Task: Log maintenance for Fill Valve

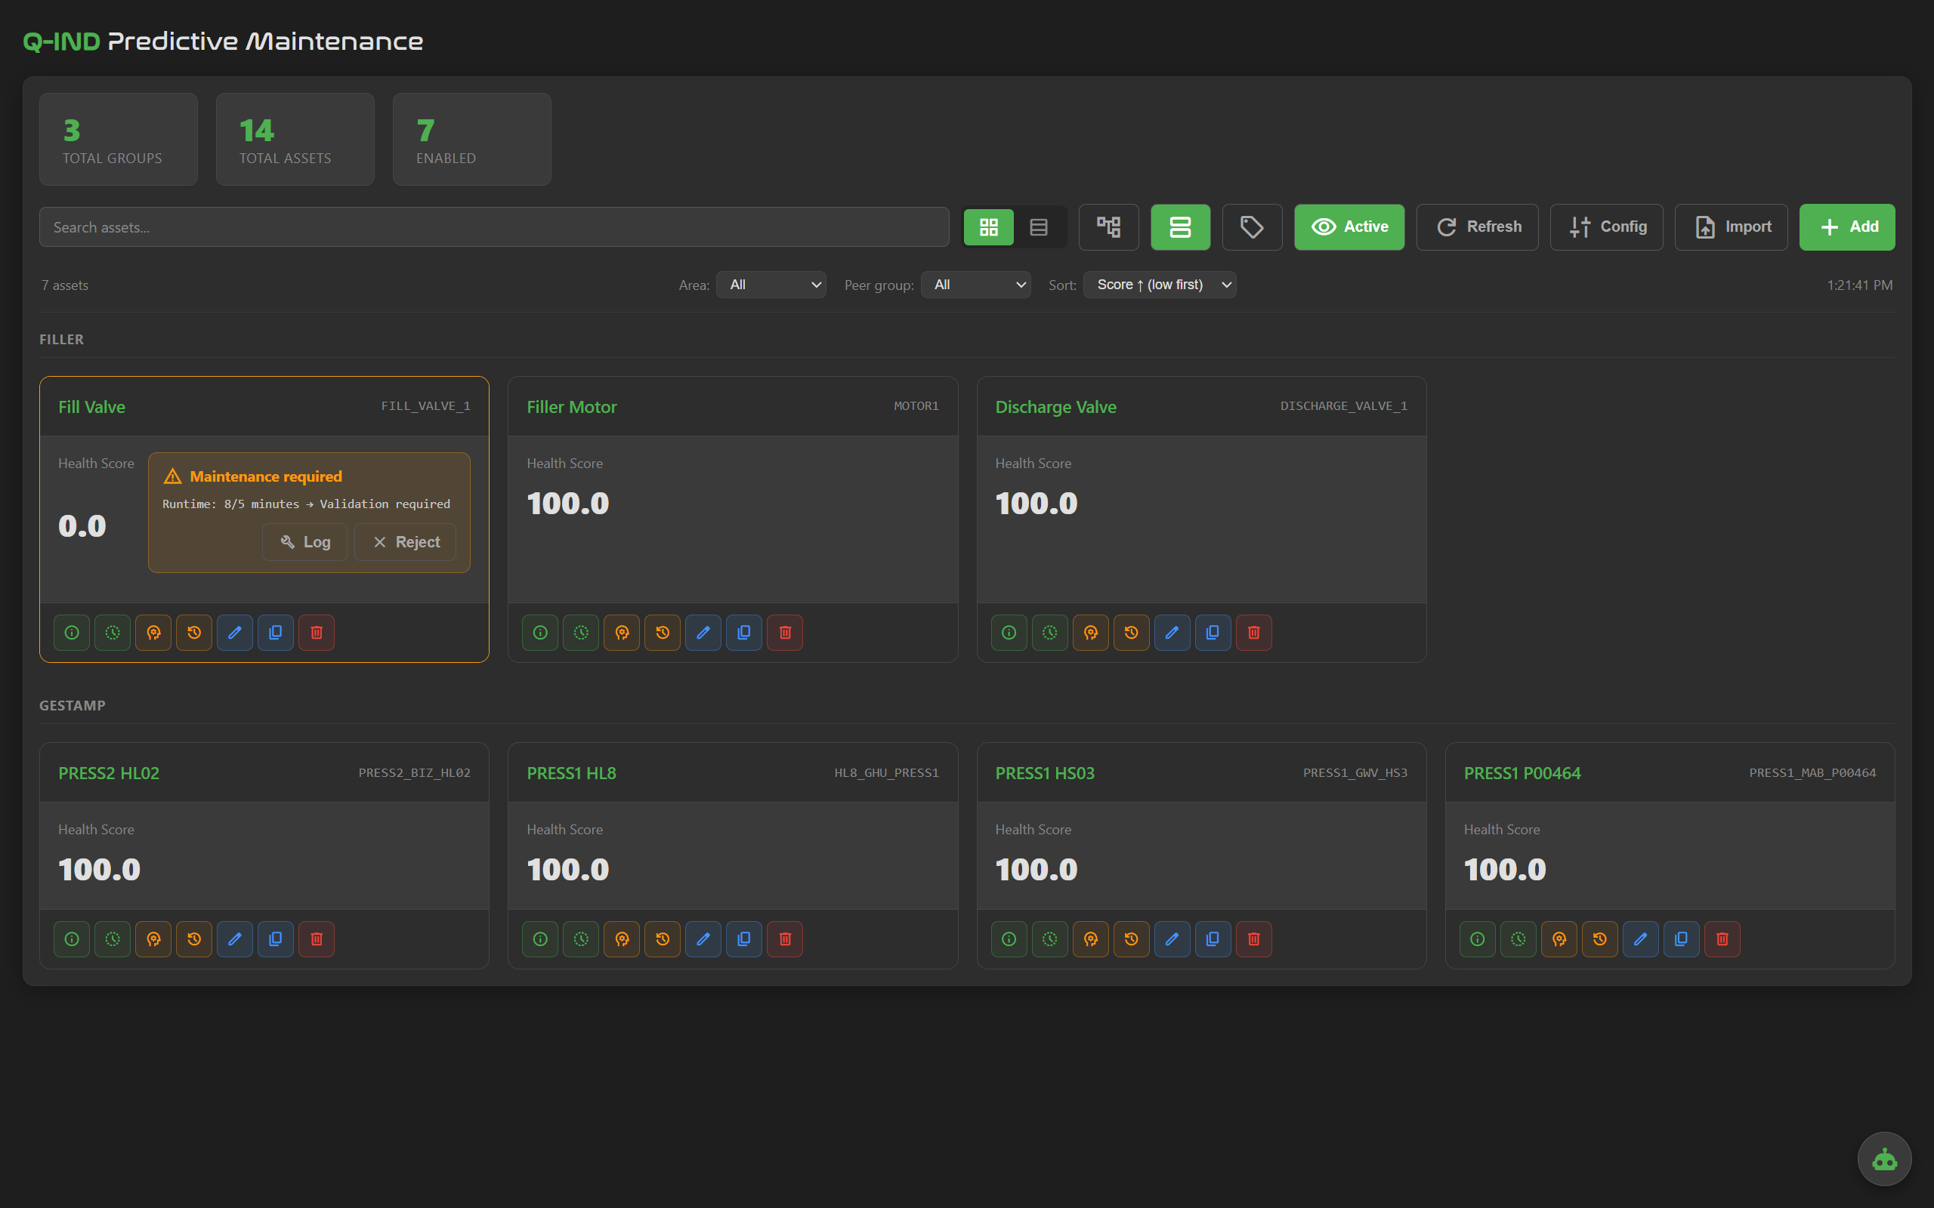Action: [305, 543]
